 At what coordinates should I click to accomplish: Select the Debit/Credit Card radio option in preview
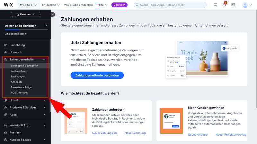click(x=168, y=61)
